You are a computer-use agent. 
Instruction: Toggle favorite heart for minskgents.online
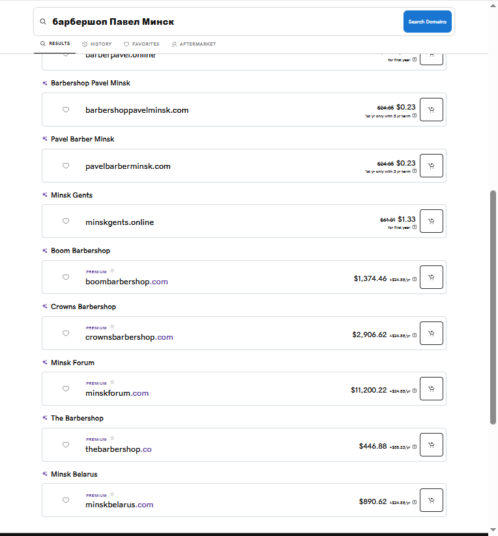coord(66,222)
